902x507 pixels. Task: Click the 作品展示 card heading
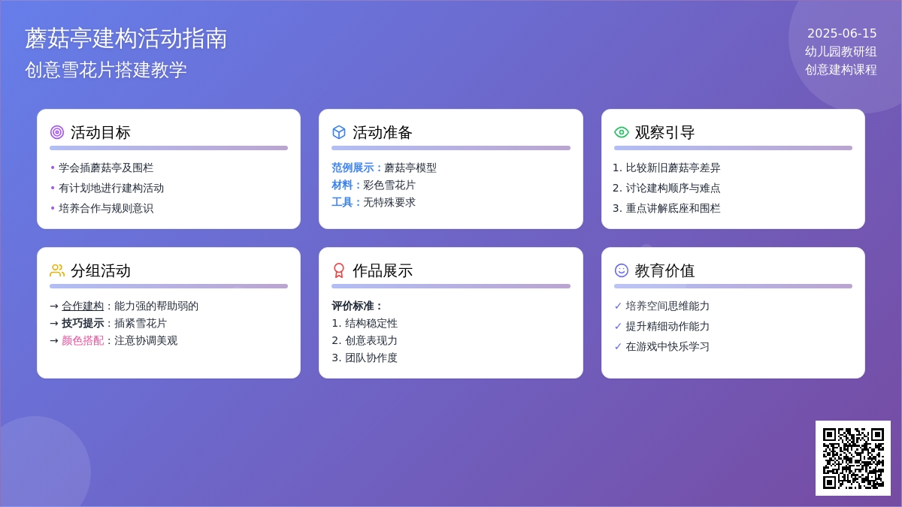point(383,270)
